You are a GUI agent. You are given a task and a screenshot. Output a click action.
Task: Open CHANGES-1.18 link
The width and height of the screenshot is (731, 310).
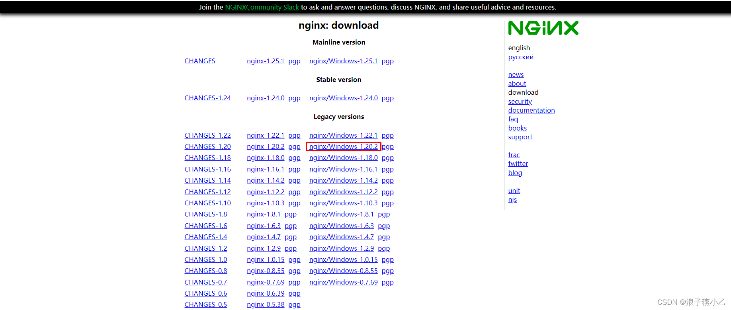(207, 158)
